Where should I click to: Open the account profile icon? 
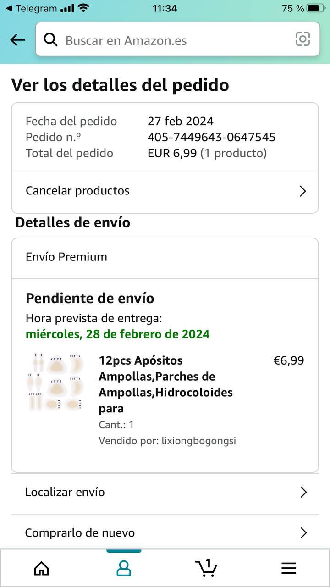point(124,569)
